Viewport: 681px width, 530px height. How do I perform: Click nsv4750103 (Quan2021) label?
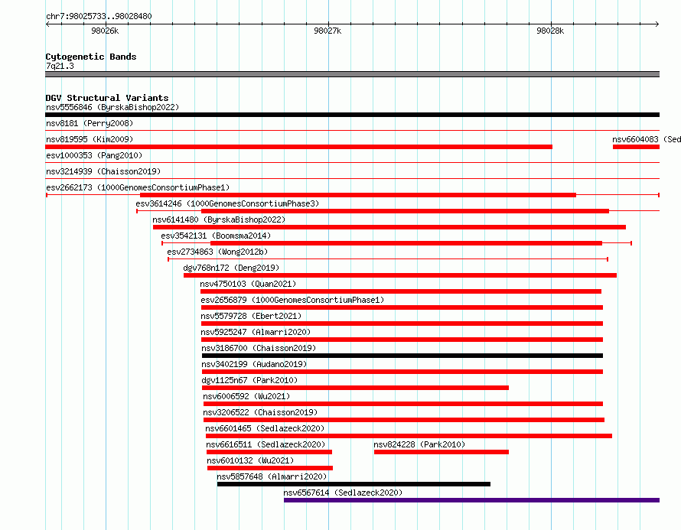click(x=248, y=284)
